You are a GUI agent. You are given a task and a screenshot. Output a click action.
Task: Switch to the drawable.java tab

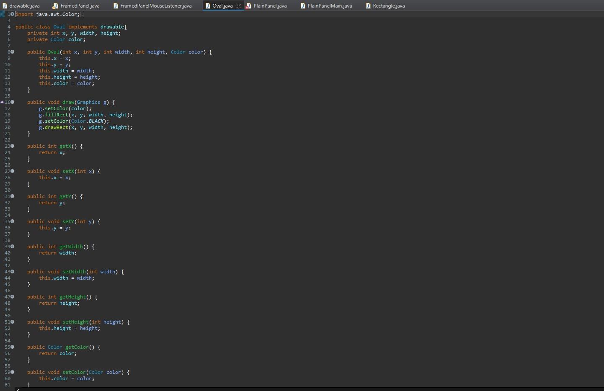click(21, 6)
